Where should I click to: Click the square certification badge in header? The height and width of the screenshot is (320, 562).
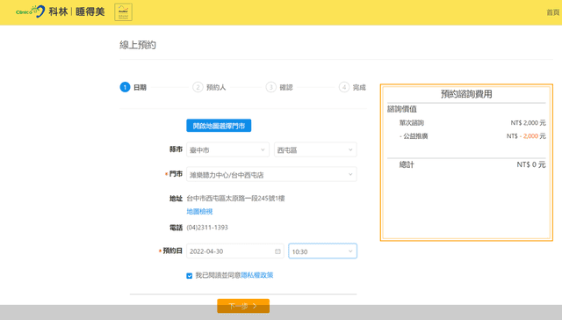point(123,12)
